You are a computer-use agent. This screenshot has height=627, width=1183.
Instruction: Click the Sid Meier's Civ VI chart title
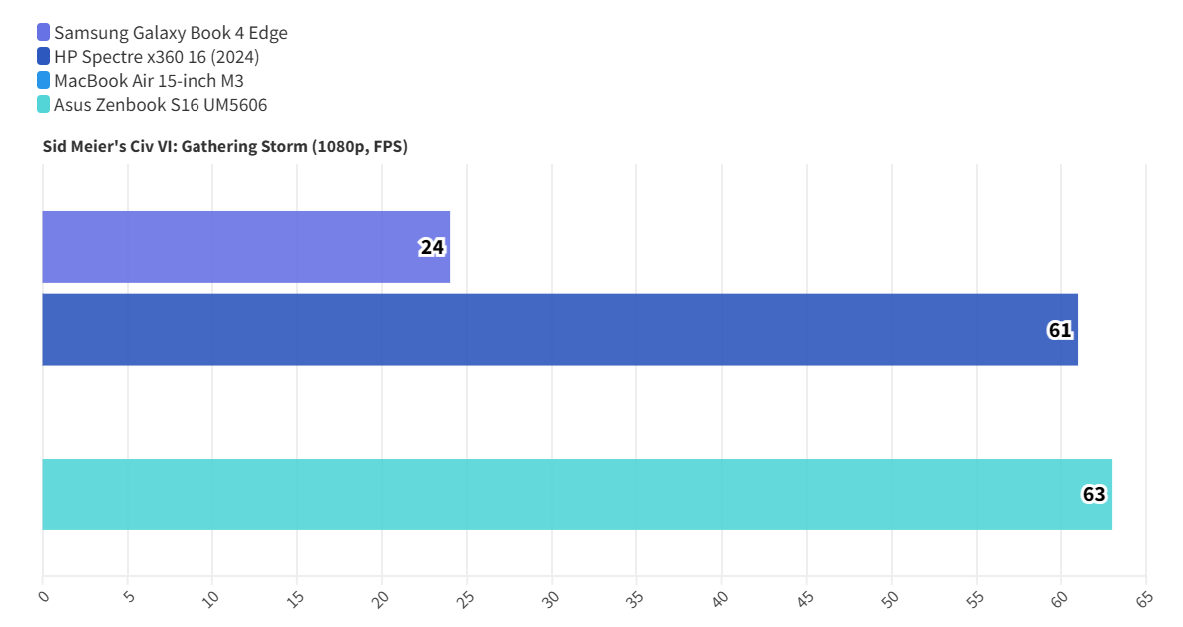pyautogui.click(x=224, y=146)
